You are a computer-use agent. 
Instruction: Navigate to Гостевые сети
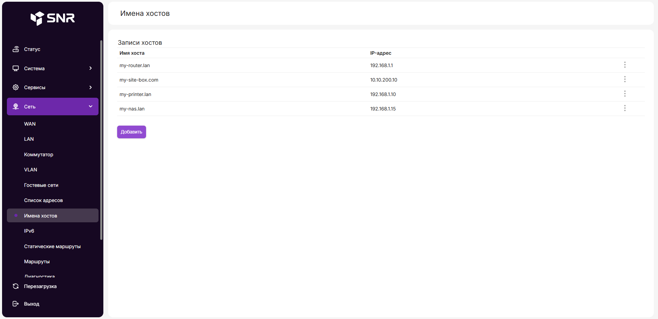coord(41,185)
